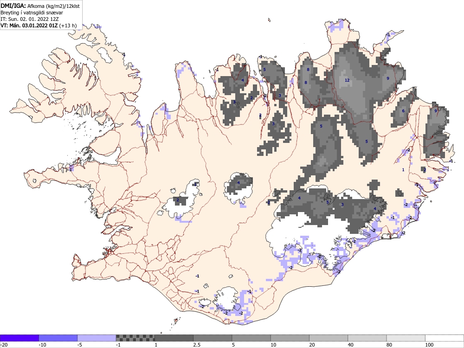
Task: Click the '2.5' legend scale label
Action: 197,345
